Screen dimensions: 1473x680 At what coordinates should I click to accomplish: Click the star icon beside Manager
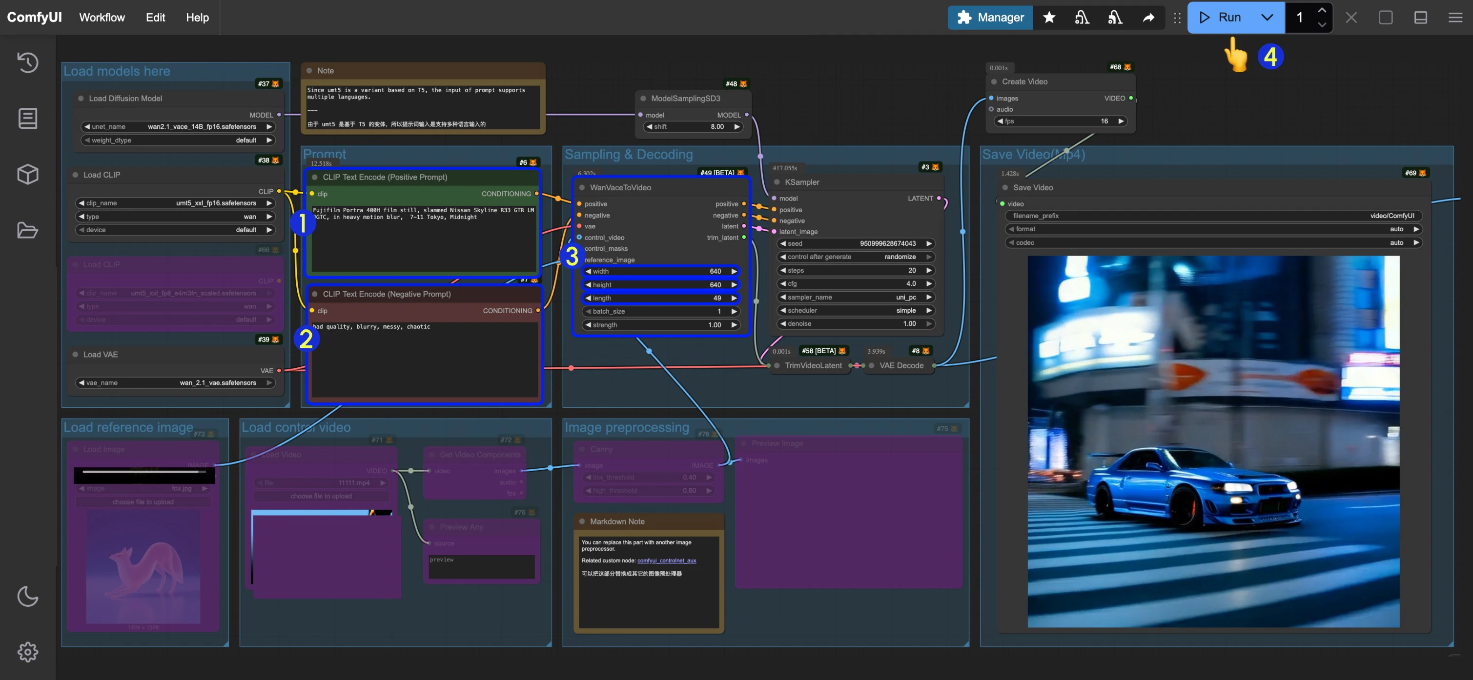point(1049,18)
